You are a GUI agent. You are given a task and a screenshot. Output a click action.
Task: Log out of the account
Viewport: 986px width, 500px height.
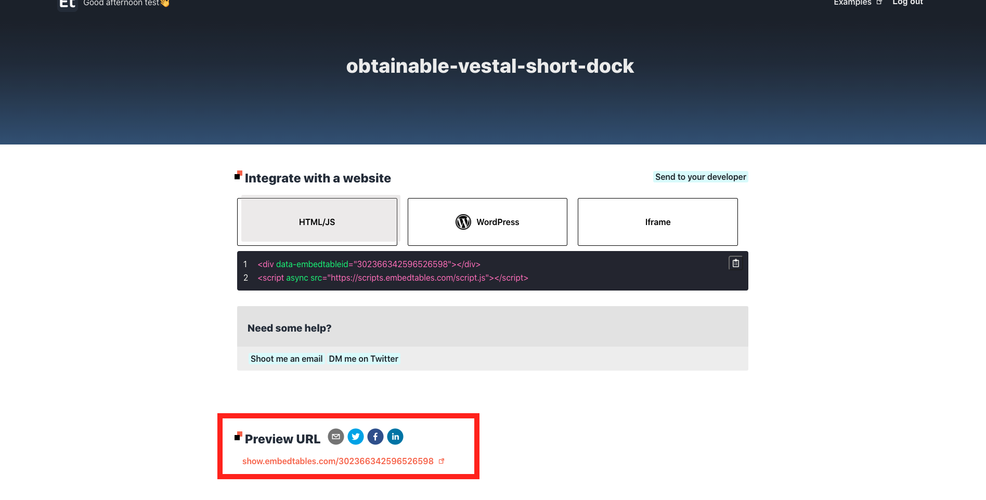[x=907, y=3]
